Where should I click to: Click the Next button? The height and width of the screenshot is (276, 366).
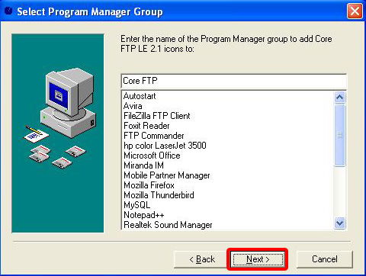click(258, 259)
